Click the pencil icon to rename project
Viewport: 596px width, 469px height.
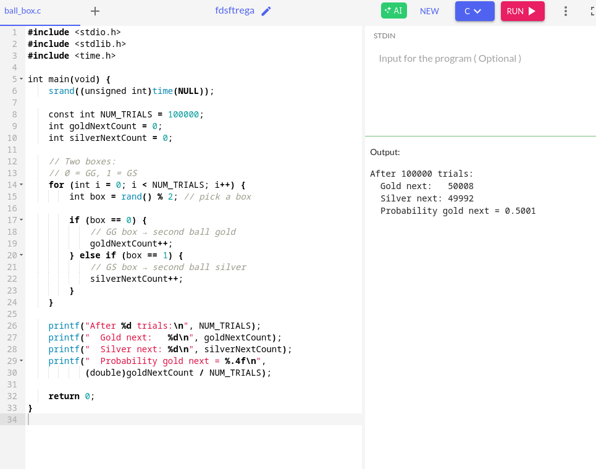266,11
